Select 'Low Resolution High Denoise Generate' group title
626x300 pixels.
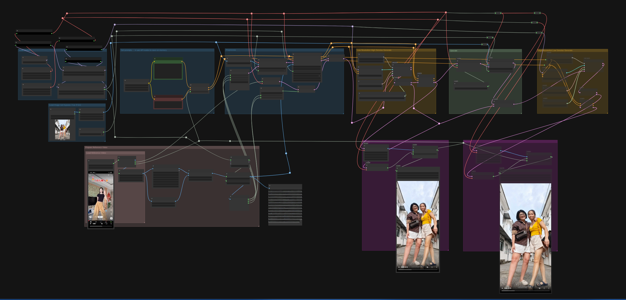(374, 50)
